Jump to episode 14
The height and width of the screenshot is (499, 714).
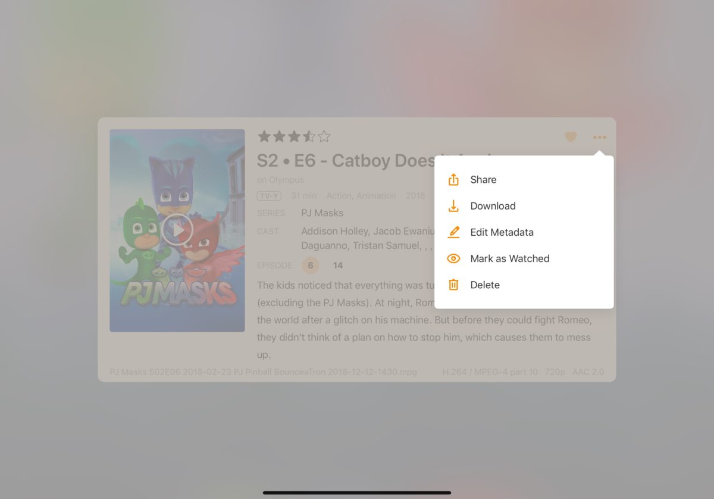pos(337,266)
